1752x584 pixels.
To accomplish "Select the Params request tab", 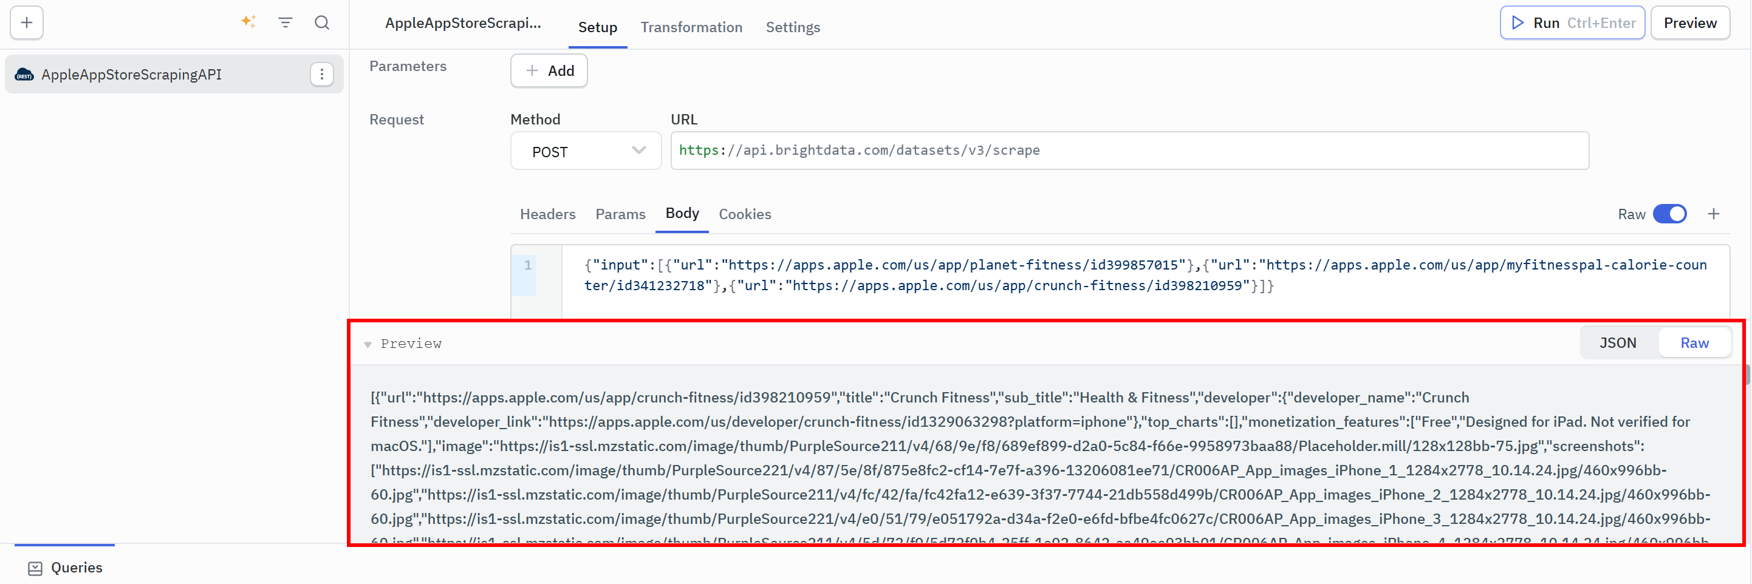I will (620, 214).
